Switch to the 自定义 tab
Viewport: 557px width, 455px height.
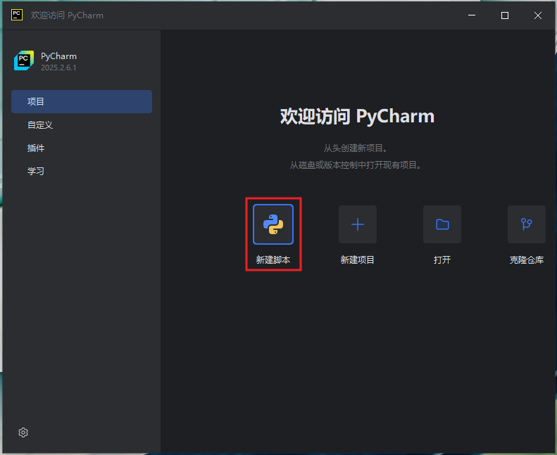coord(82,125)
